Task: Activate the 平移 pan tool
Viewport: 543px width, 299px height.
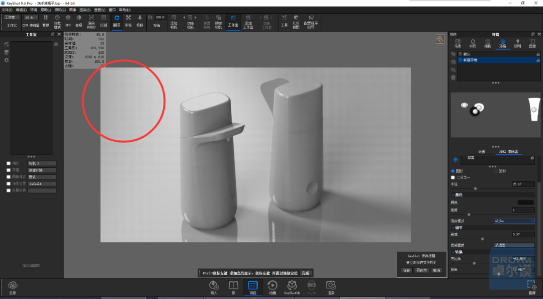Action: coord(128,21)
